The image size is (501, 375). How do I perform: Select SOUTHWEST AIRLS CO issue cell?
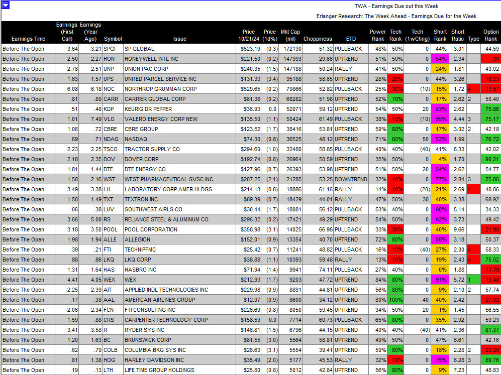179,210
